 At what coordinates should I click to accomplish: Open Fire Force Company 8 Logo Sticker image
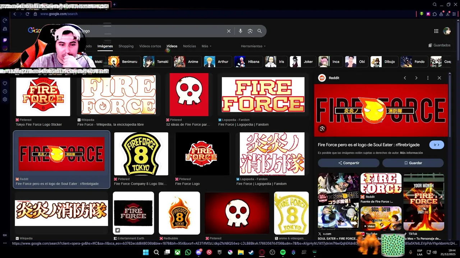(x=141, y=154)
